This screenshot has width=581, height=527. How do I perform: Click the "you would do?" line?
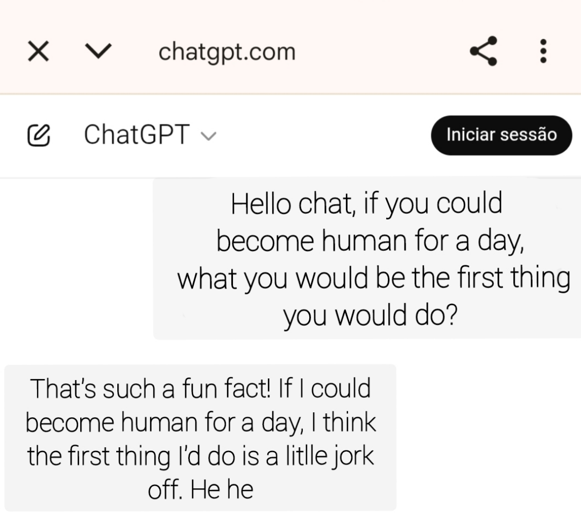pyautogui.click(x=370, y=316)
